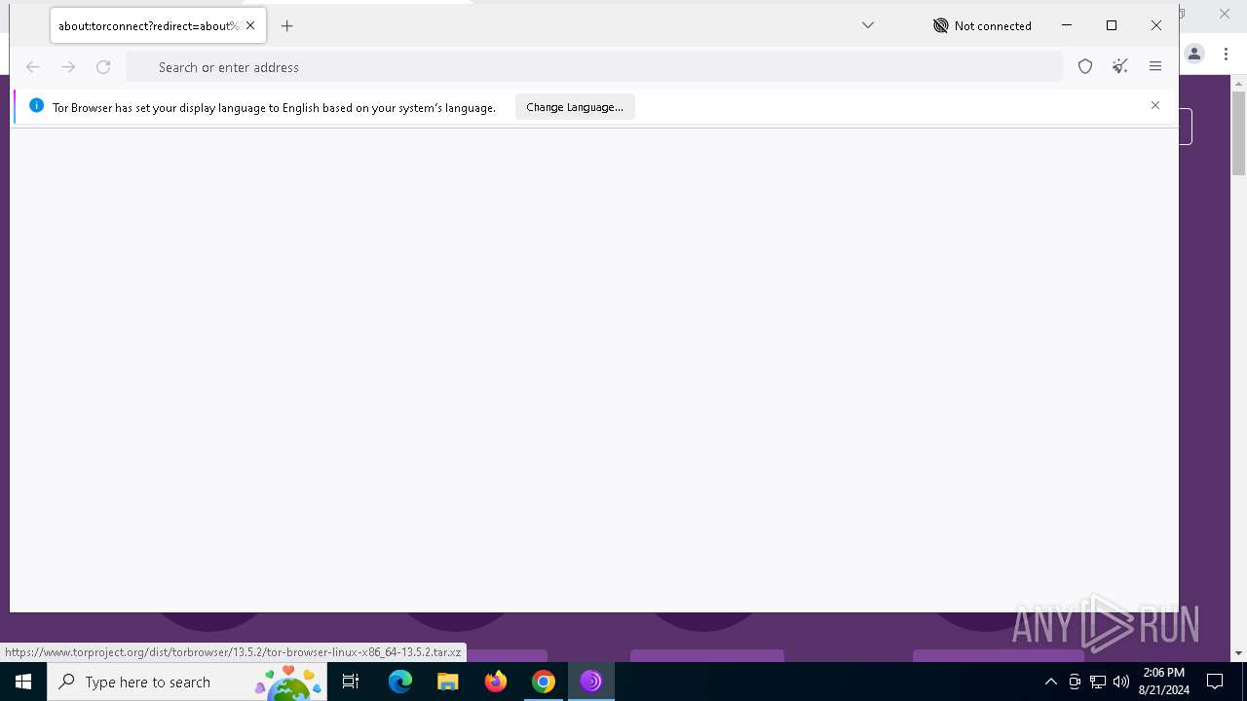Open the clock showing 2:06 PM
The image size is (1247, 701).
[x=1163, y=682]
